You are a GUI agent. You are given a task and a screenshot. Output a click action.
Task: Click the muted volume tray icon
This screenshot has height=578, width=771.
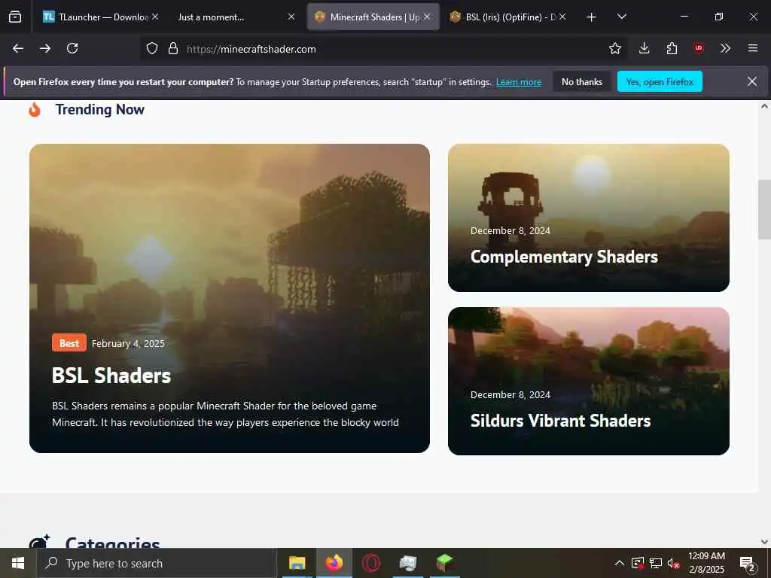point(674,563)
